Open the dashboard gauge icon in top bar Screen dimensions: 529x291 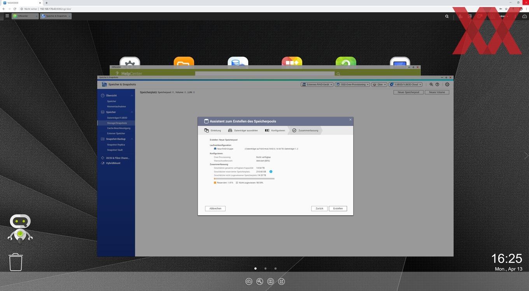coord(524,16)
